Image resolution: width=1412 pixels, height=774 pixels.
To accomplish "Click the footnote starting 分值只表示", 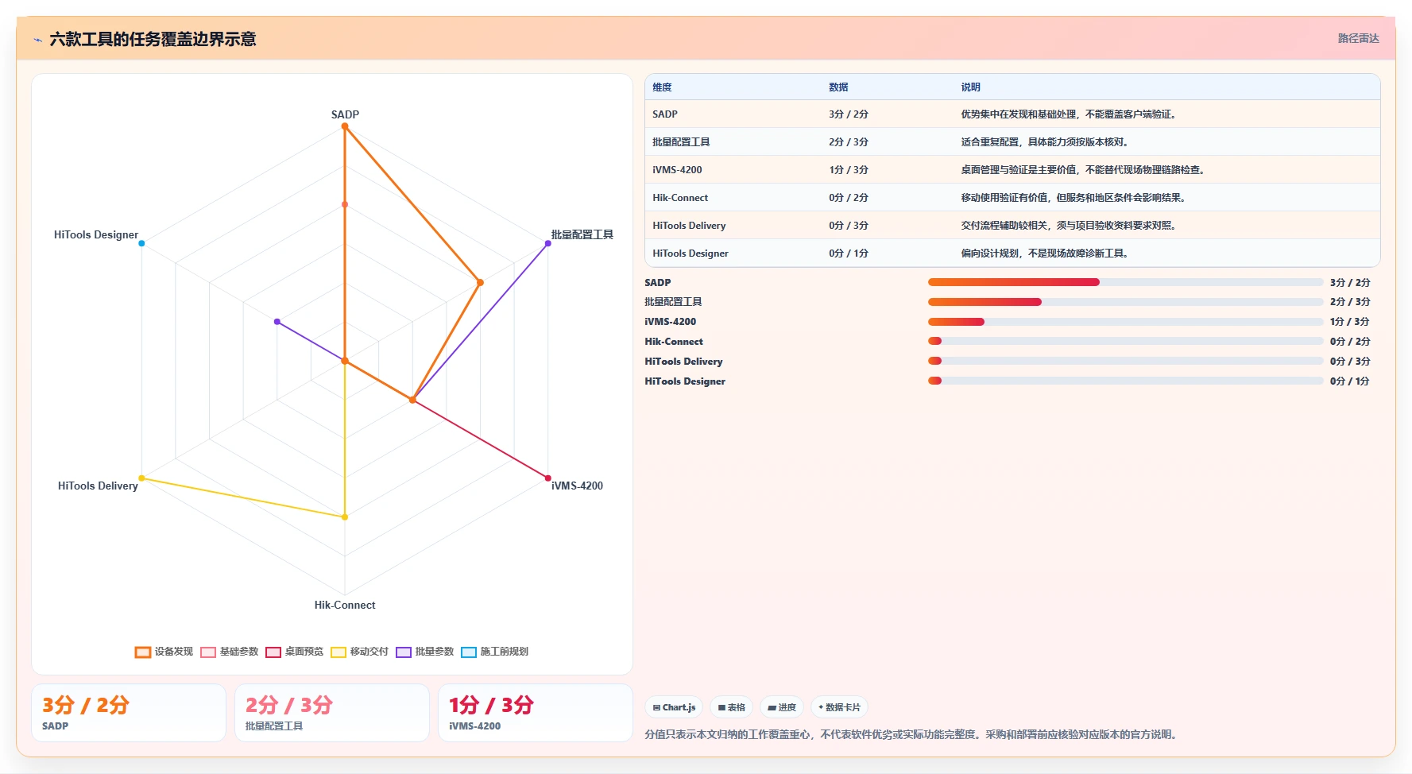I will [911, 734].
